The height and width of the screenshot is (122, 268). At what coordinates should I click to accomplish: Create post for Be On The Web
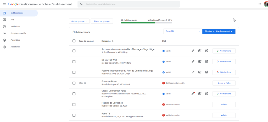coord(207,62)
